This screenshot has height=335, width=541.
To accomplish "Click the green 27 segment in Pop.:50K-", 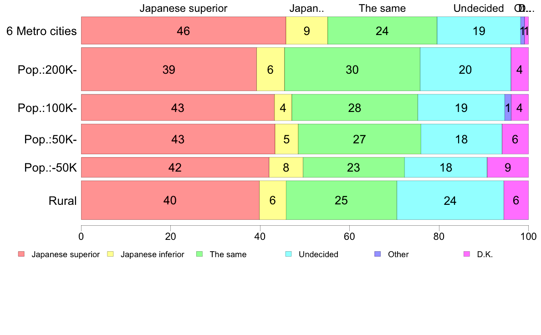I will click(x=359, y=139).
